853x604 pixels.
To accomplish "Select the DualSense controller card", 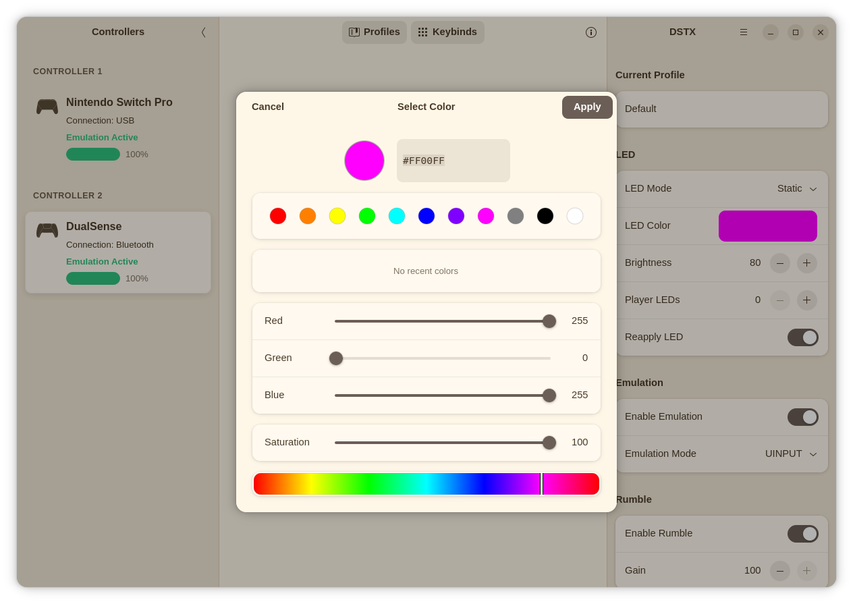I will click(x=118, y=252).
